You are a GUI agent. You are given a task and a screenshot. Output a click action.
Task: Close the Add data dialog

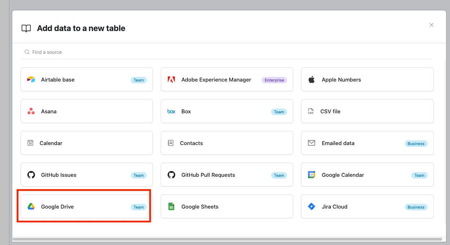pyautogui.click(x=432, y=25)
